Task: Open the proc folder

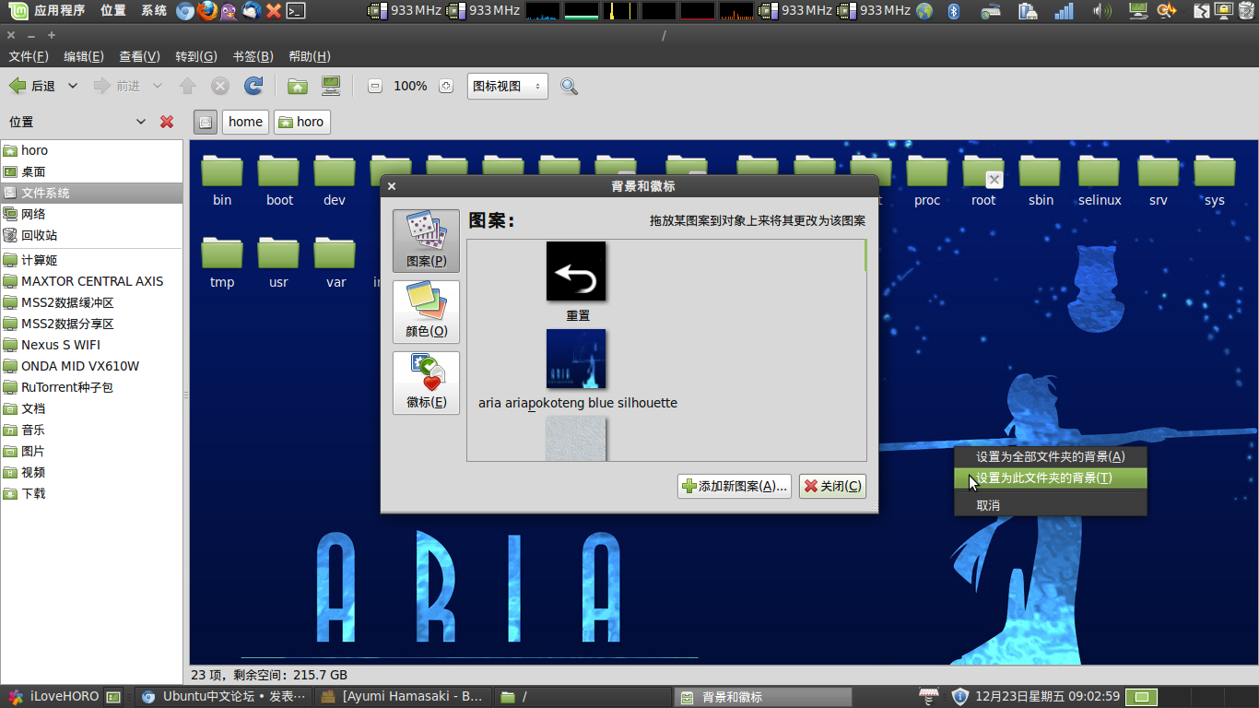Action: point(927,180)
